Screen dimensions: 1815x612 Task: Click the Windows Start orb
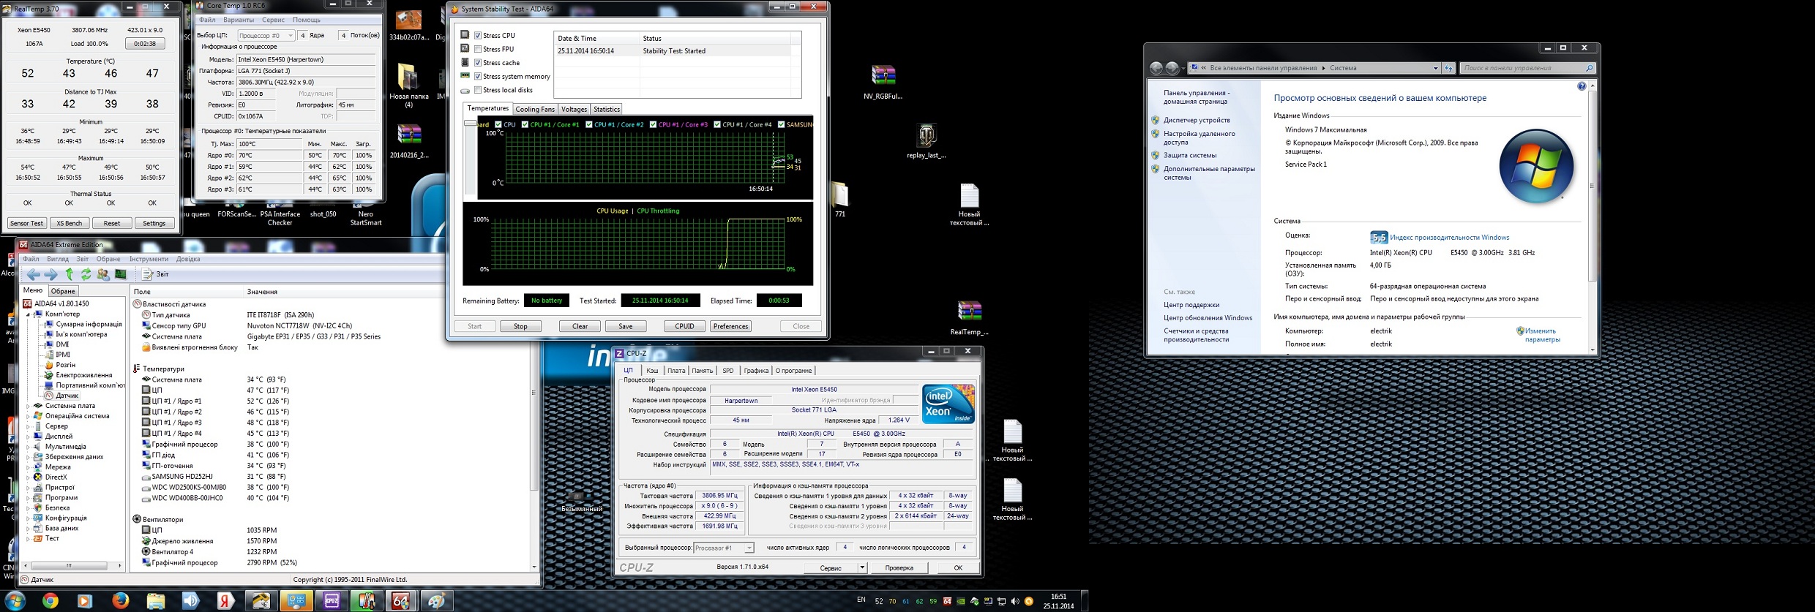(x=15, y=601)
